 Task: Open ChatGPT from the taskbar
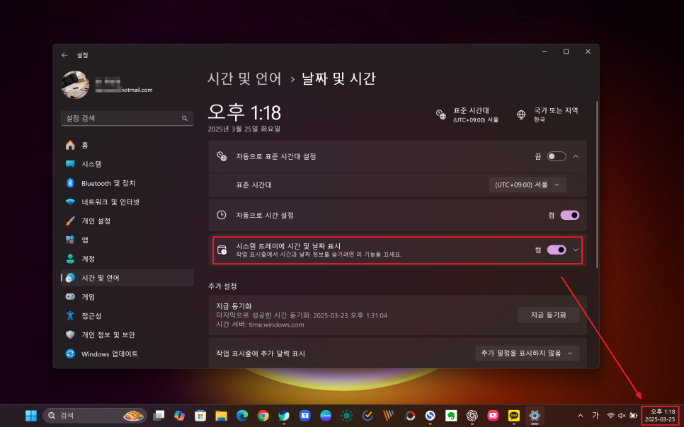click(x=472, y=416)
